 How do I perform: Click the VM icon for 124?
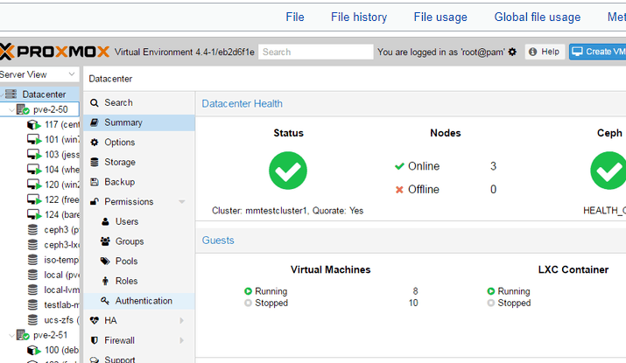[33, 214]
